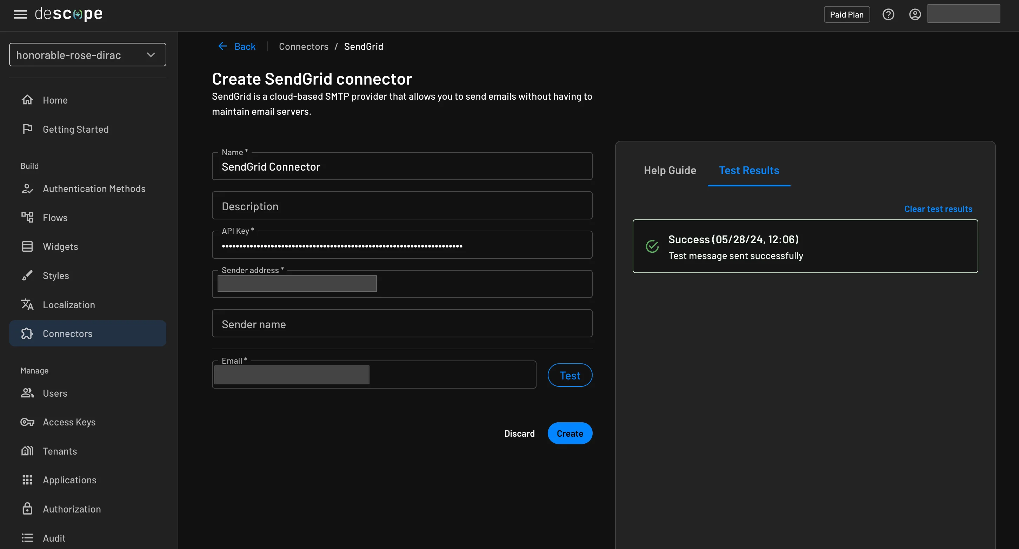The width and height of the screenshot is (1019, 549).
Task: Click the Create SendGrid connector heading
Action: [312, 79]
